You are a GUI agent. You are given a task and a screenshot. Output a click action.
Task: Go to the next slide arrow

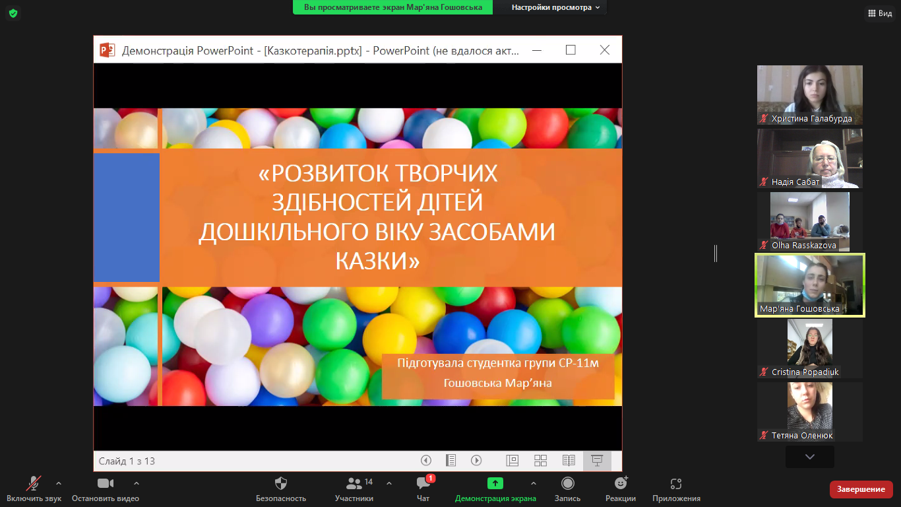tap(476, 461)
